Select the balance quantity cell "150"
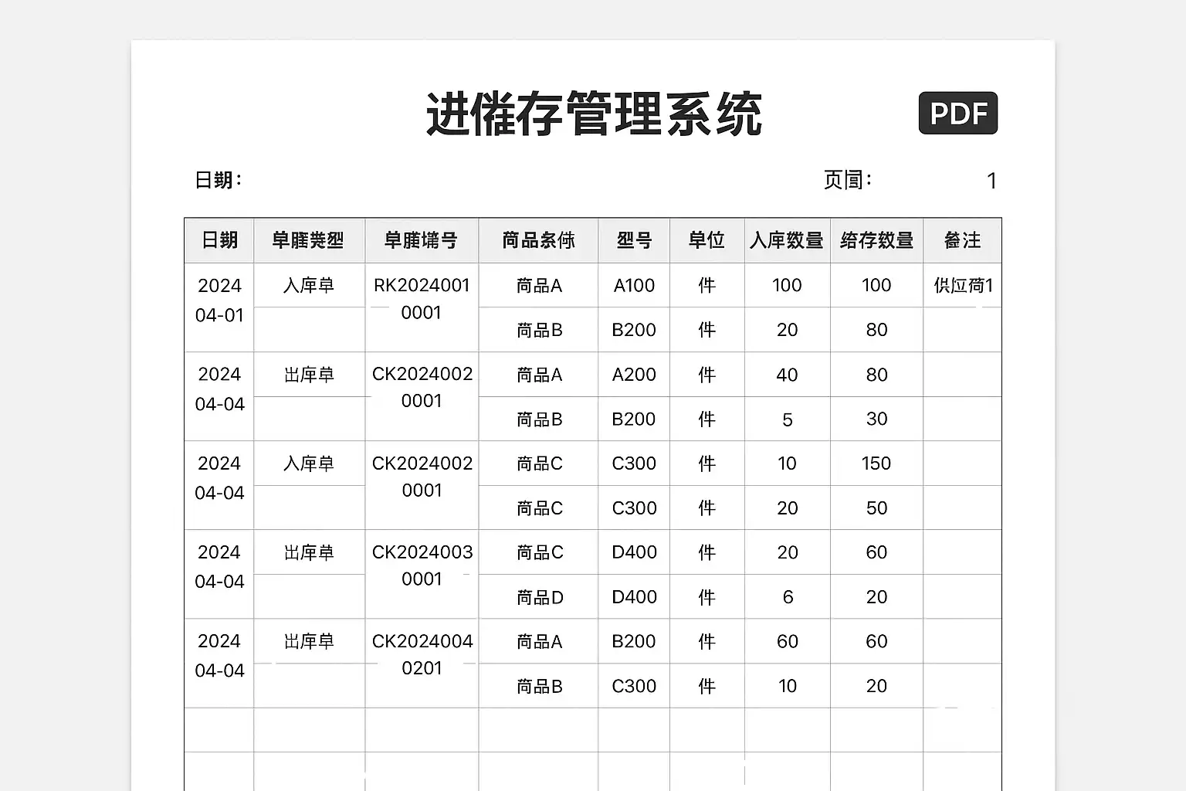 (876, 463)
